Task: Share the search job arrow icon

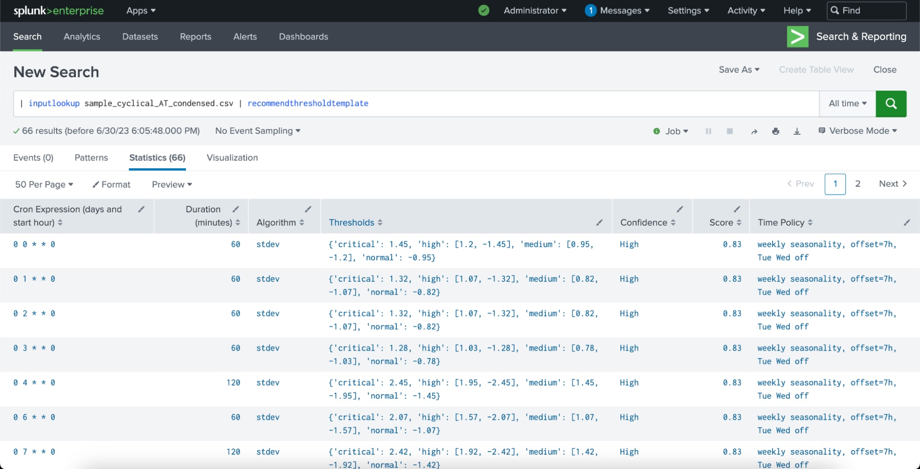Action: click(754, 132)
